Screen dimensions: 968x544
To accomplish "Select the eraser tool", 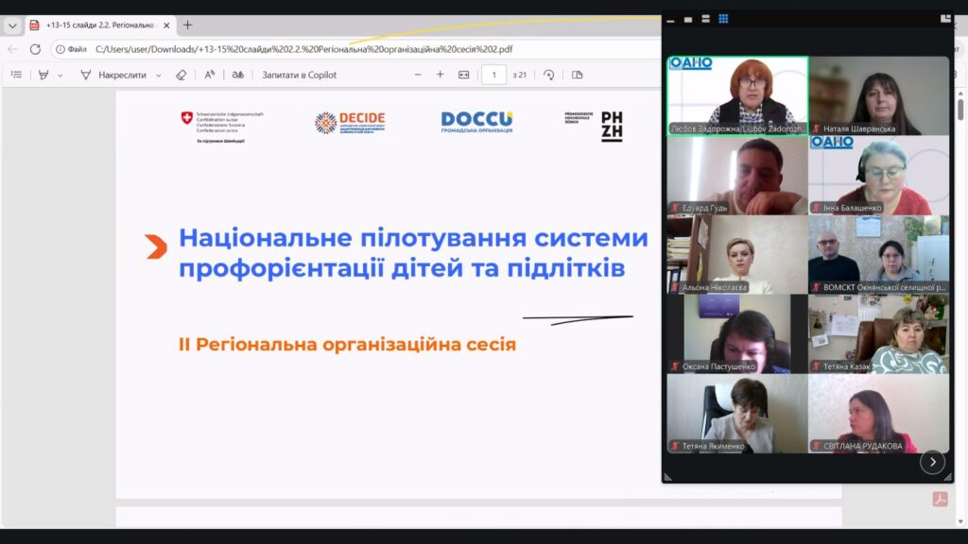I will tap(181, 75).
